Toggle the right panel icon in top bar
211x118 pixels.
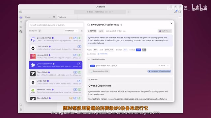[180, 12]
